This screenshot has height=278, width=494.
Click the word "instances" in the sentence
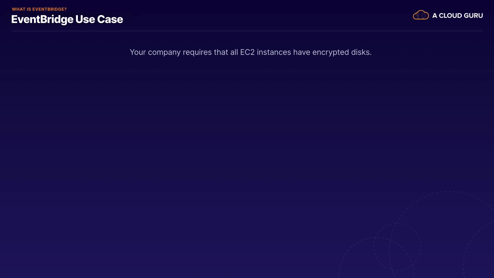274,52
